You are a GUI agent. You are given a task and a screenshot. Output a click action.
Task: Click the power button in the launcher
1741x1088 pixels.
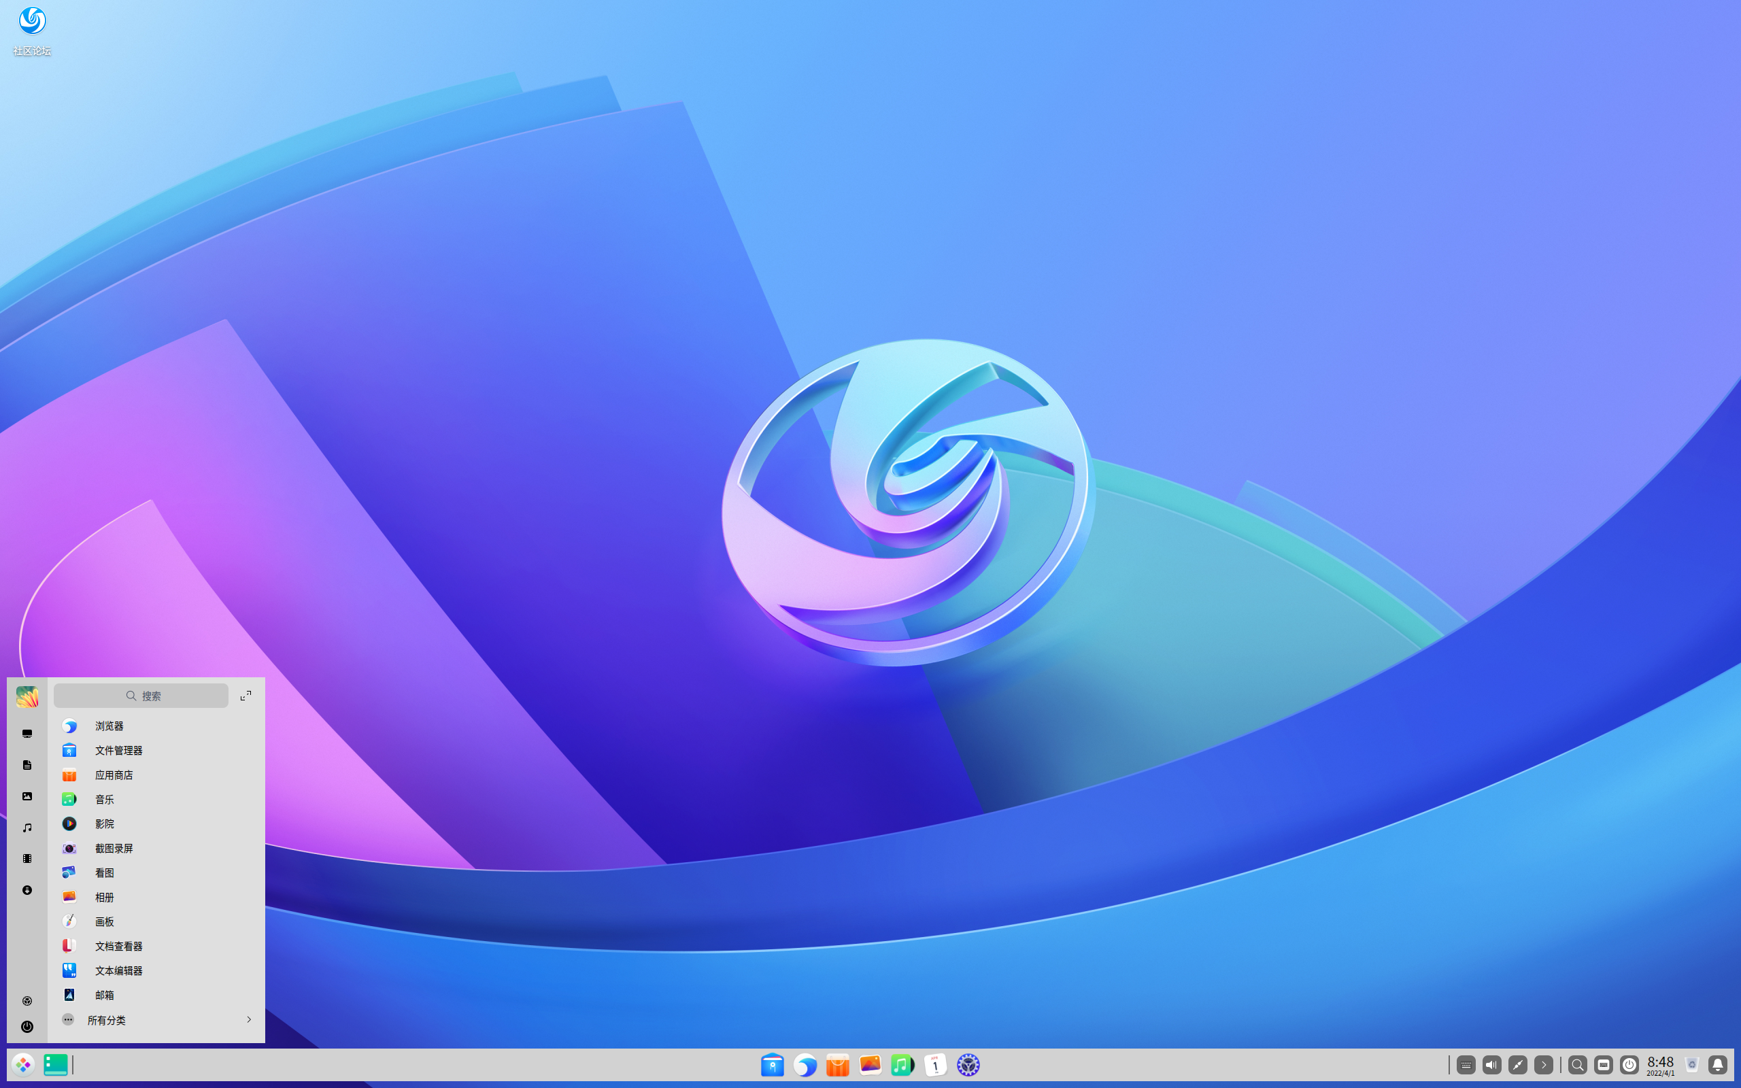27,1027
